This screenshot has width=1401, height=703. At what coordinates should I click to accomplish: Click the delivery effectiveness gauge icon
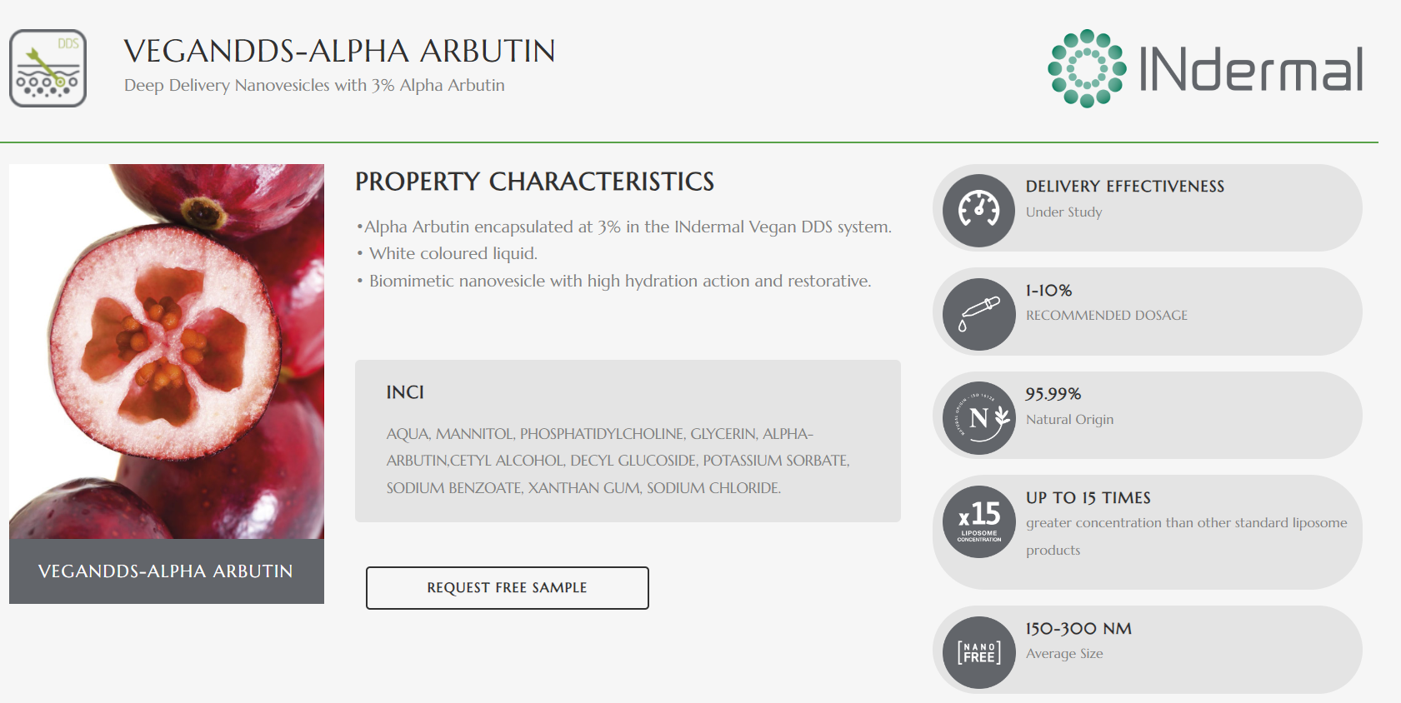pyautogui.click(x=979, y=211)
